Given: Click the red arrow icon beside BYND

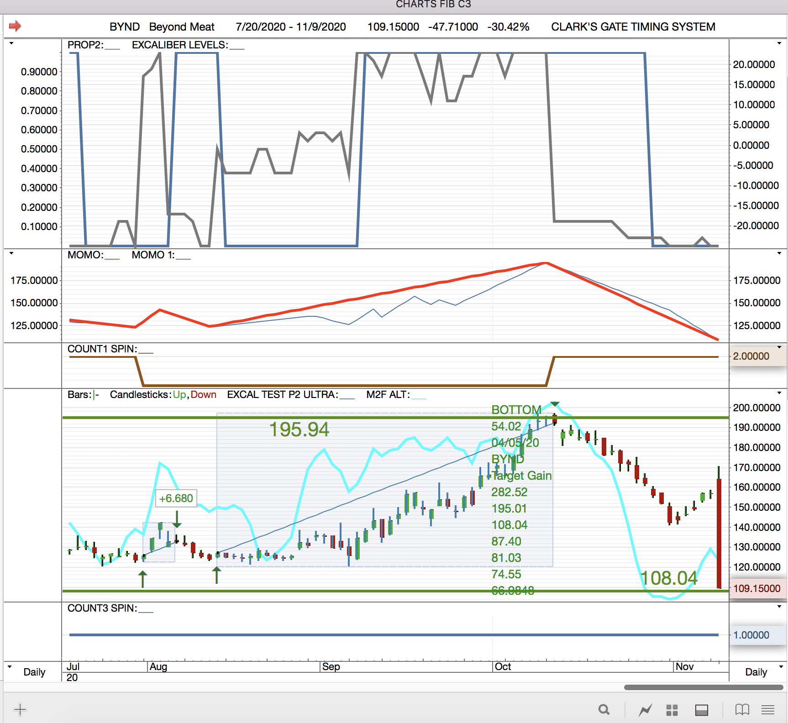Looking at the screenshot, I should tap(15, 26).
